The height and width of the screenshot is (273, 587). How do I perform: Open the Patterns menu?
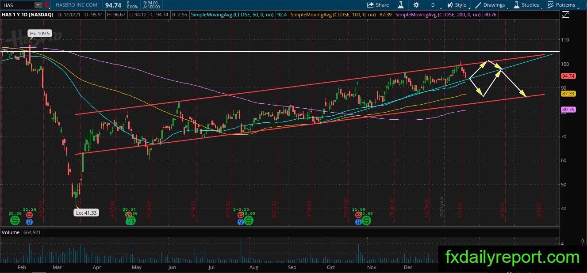[x=561, y=5]
